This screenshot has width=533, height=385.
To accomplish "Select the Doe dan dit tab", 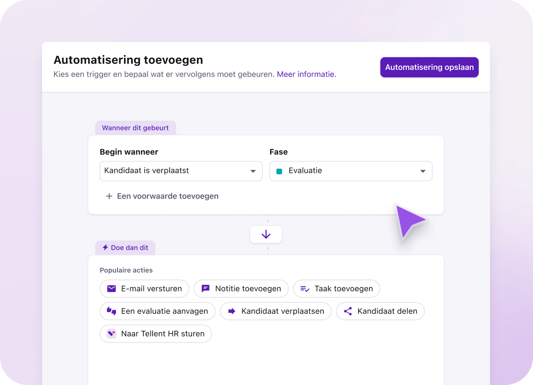I will click(x=125, y=248).
